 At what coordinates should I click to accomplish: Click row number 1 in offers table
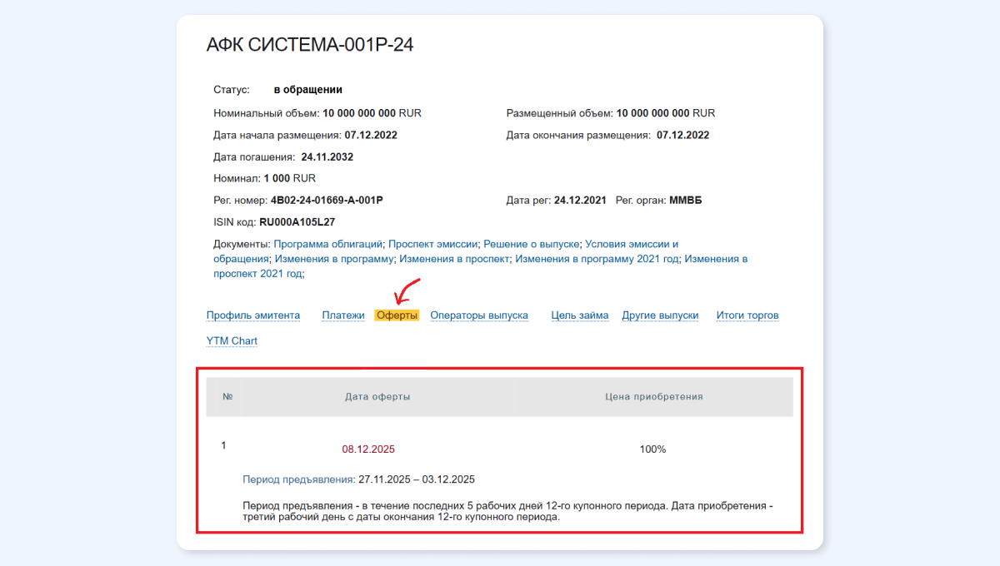click(223, 445)
